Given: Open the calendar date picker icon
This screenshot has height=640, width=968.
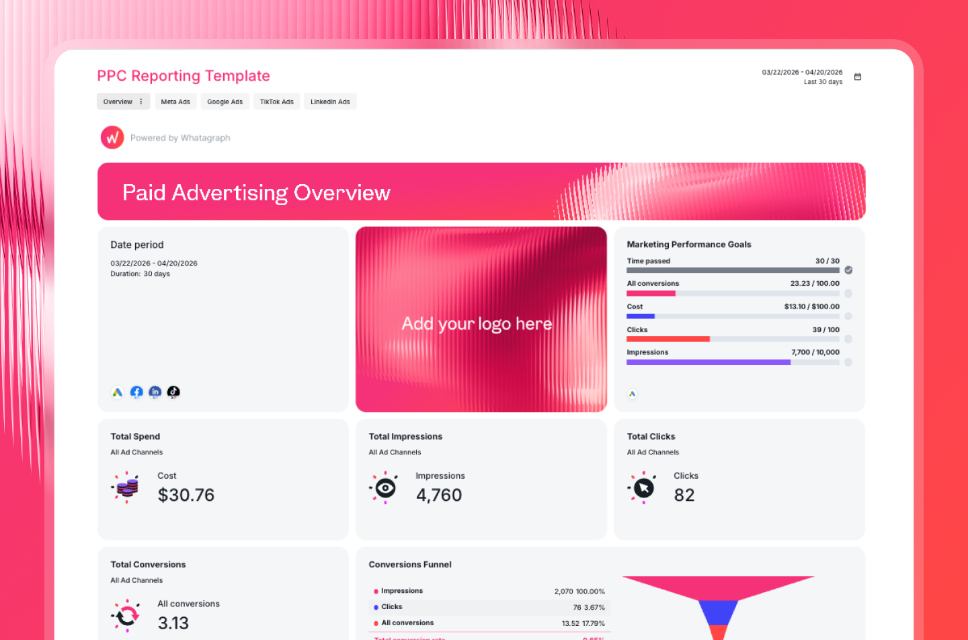Looking at the screenshot, I should pyautogui.click(x=857, y=77).
